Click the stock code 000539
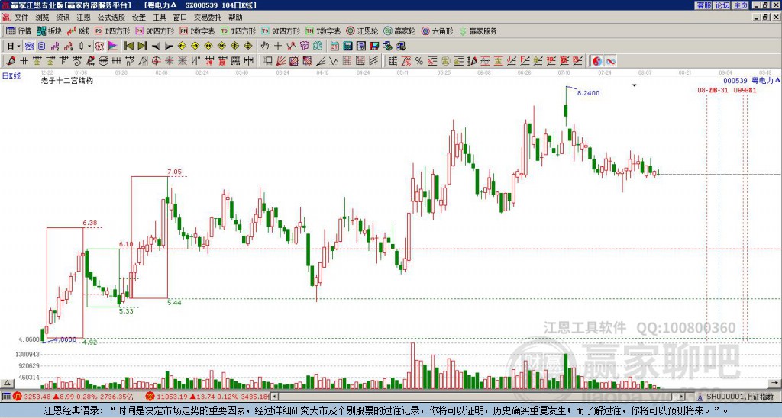The width and height of the screenshot is (782, 418). coord(735,80)
